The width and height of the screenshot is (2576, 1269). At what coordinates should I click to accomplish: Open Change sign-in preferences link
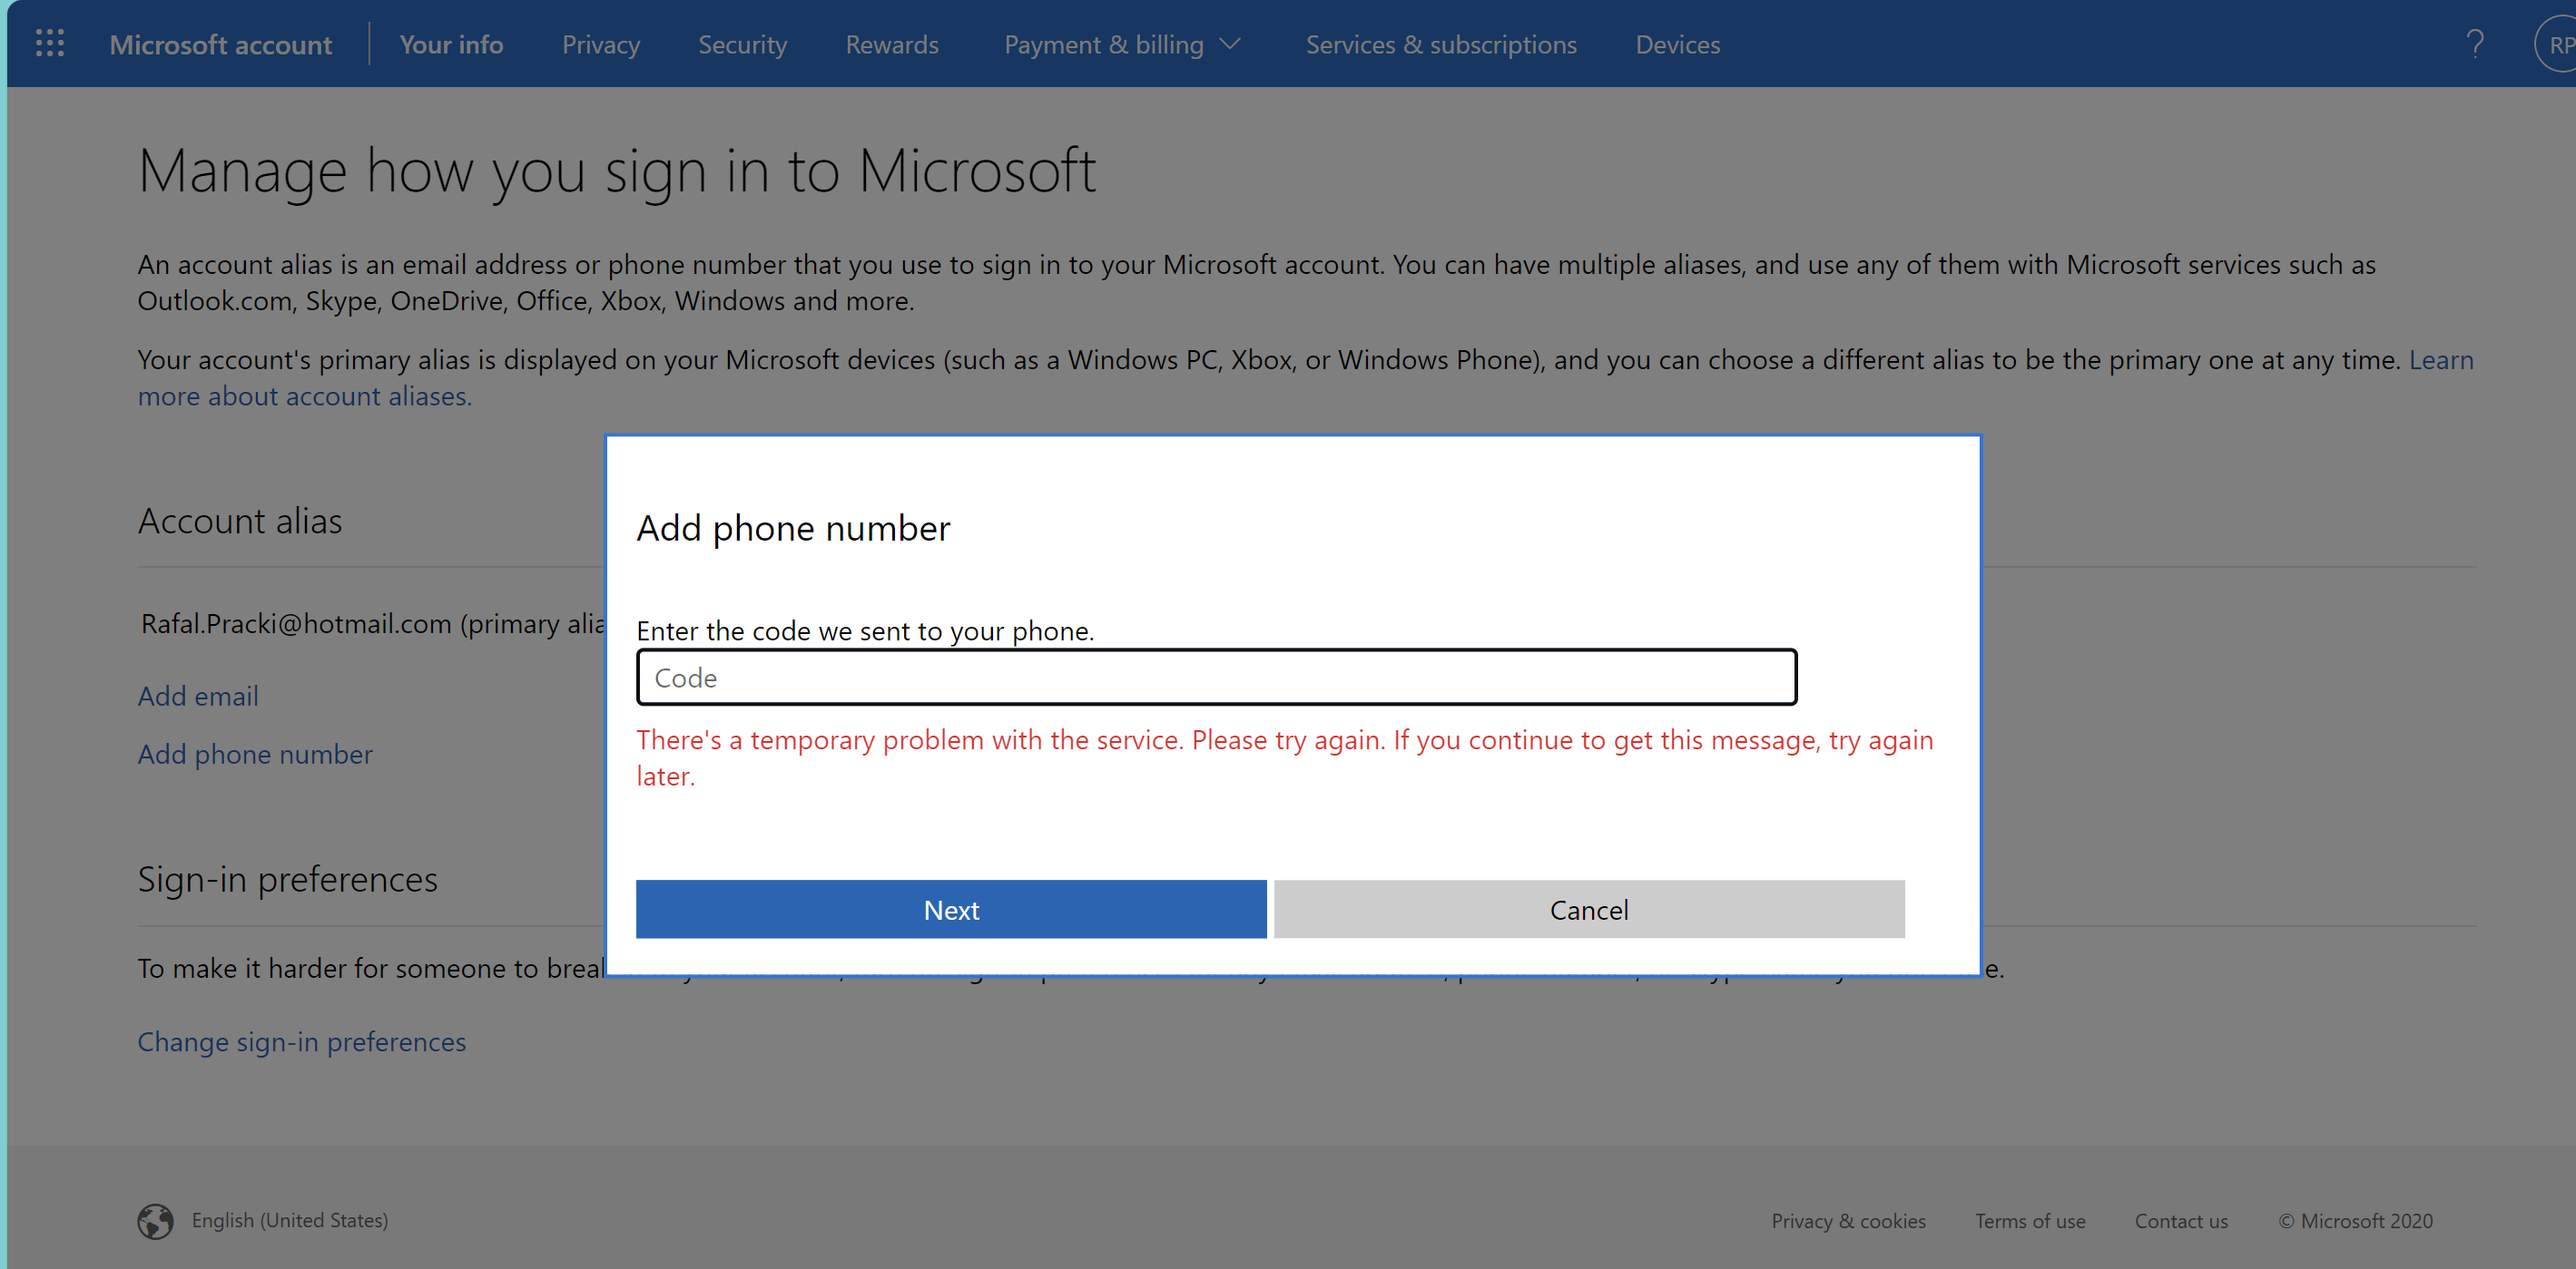pos(301,1041)
